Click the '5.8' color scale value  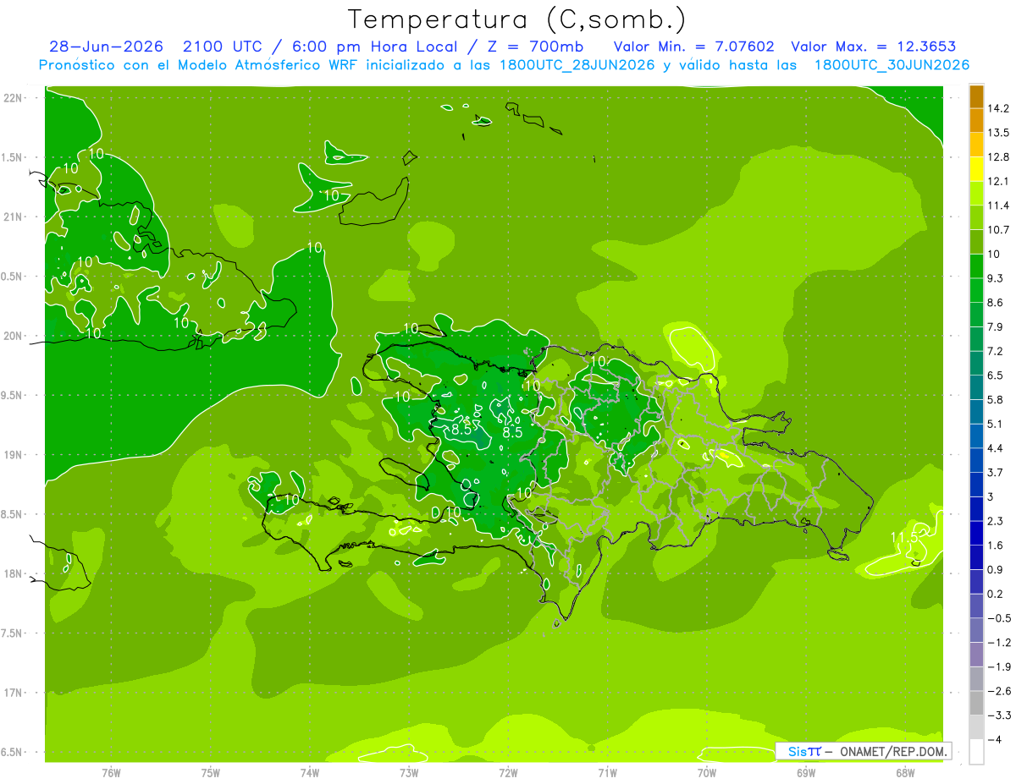point(996,399)
